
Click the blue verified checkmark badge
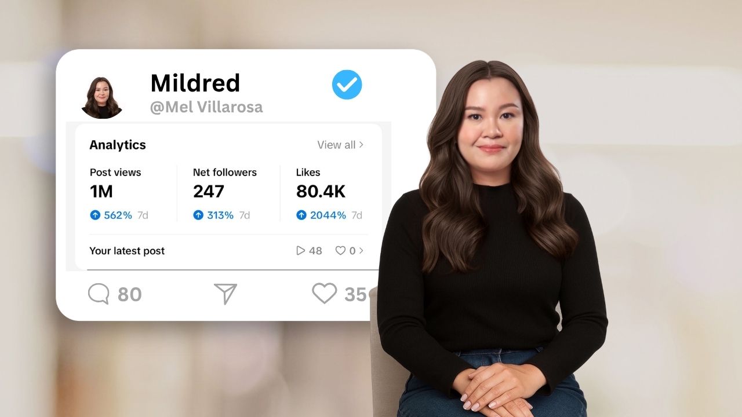pos(347,85)
